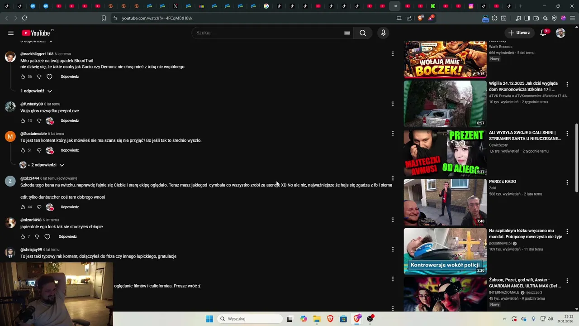This screenshot has width=579, height=326.
Task: Open @chrisjay99 channel link
Action: coord(31,249)
